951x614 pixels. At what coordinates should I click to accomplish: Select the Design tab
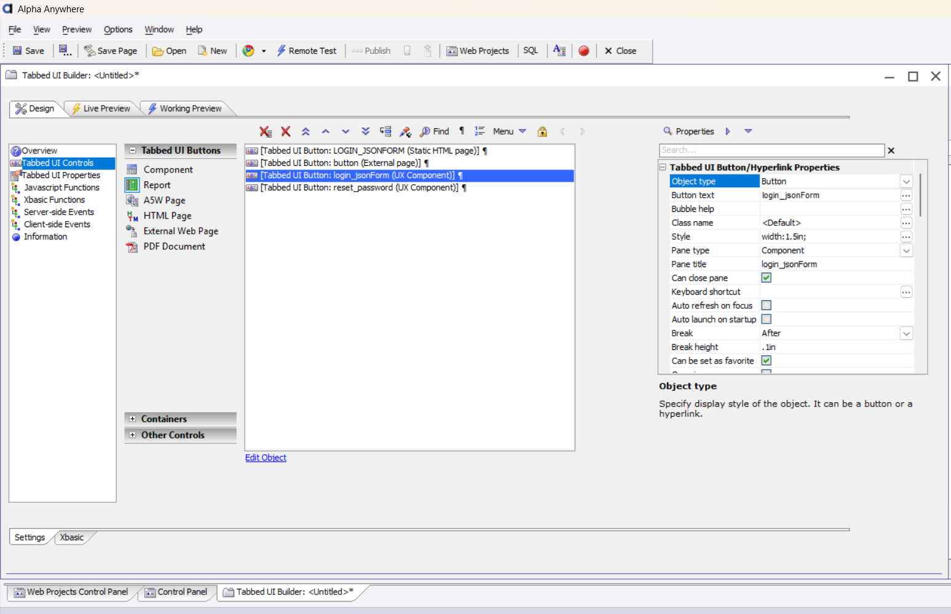35,109
